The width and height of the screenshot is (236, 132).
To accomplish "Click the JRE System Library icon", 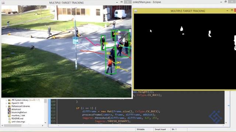I will [x=9, y=100].
